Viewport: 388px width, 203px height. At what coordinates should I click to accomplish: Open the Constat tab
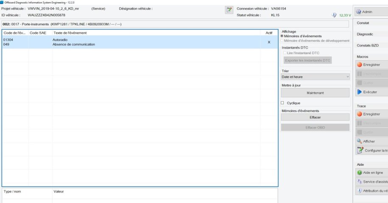363,23
